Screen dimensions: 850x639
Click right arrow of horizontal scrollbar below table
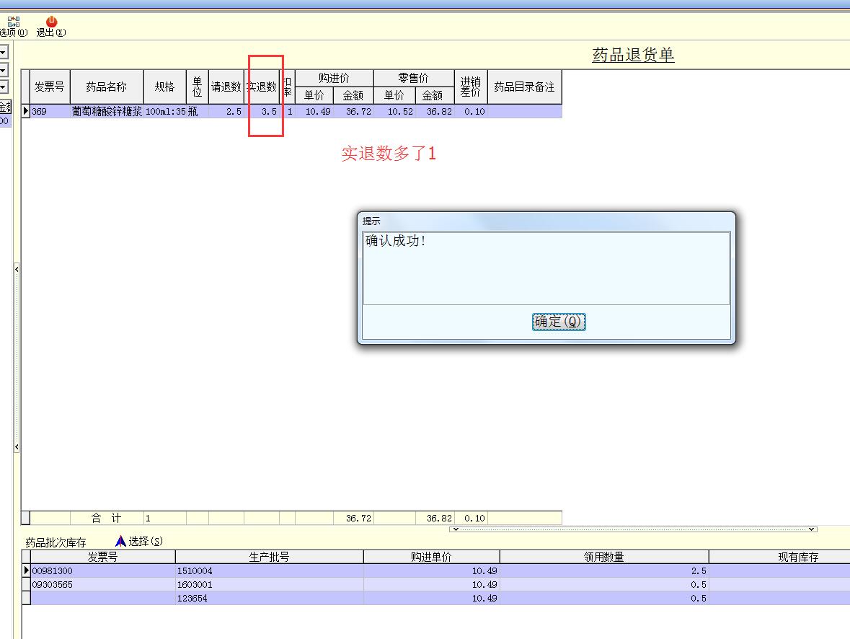point(812,529)
